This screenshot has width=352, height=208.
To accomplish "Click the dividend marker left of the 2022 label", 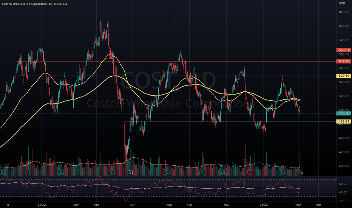I will click(x=2, y=173).
